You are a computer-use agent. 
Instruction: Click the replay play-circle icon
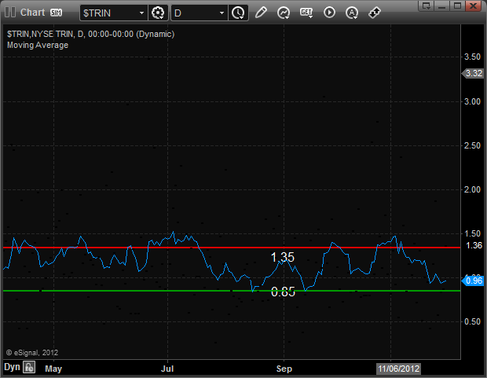(329, 13)
